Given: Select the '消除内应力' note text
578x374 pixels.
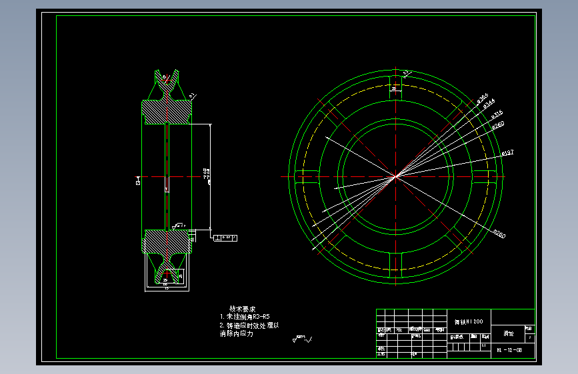Looking at the screenshot, I should click(237, 333).
